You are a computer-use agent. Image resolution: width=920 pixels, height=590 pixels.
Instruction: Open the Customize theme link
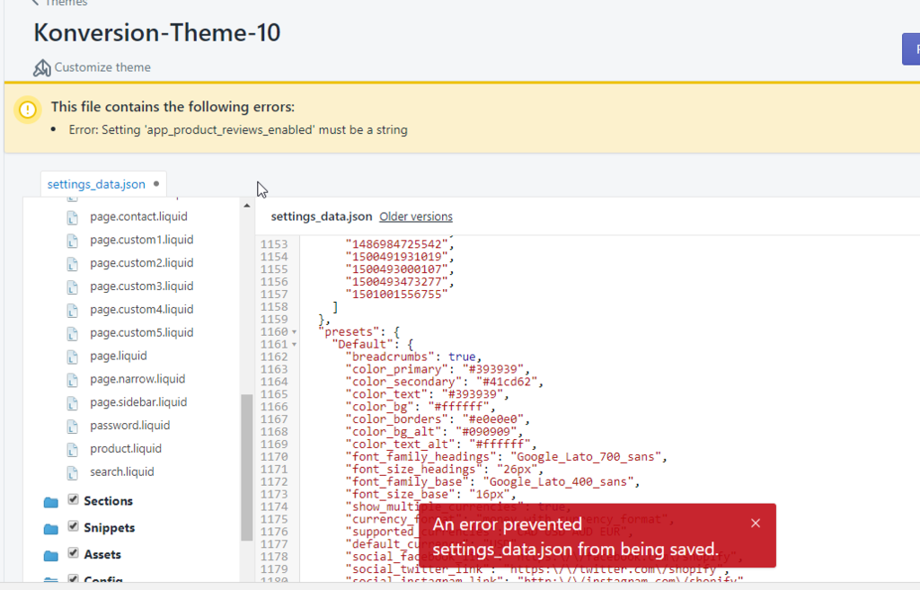tap(102, 67)
